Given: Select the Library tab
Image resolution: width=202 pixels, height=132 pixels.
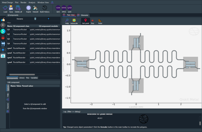Looking at the screenshot, I should 22,78.
